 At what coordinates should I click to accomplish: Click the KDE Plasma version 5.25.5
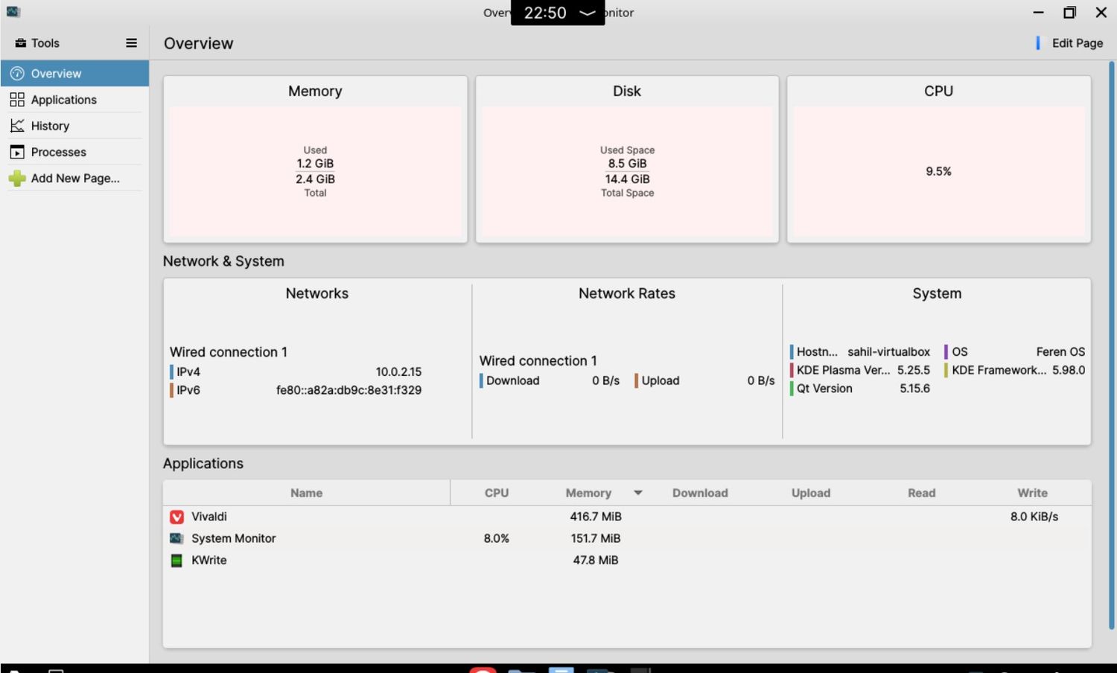click(914, 370)
